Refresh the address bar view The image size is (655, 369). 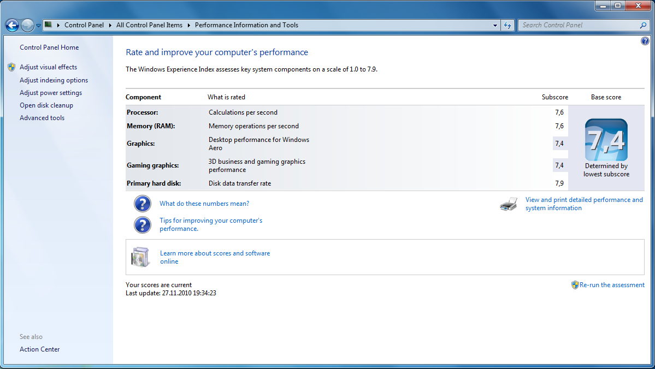click(x=507, y=26)
